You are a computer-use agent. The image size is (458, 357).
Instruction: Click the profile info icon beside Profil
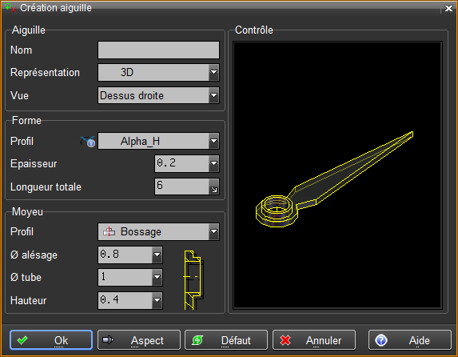coord(88,142)
